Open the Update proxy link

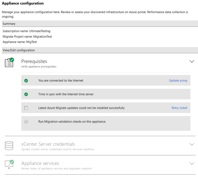coord(178,81)
